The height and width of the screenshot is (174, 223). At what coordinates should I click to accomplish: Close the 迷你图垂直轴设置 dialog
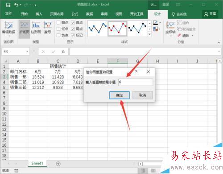point(148,72)
